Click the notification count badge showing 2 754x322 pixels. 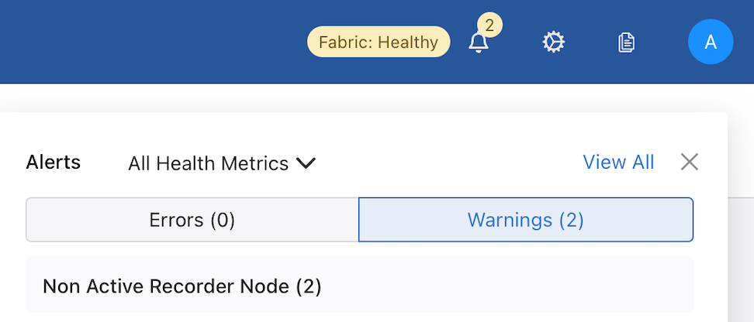click(x=488, y=25)
